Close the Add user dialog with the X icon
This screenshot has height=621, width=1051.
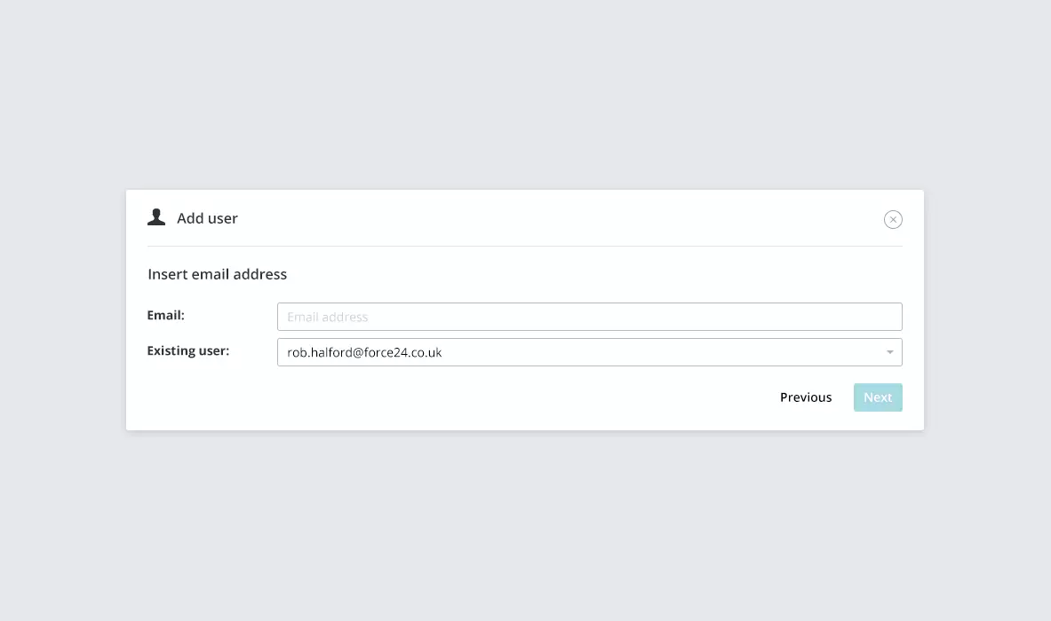coord(893,219)
